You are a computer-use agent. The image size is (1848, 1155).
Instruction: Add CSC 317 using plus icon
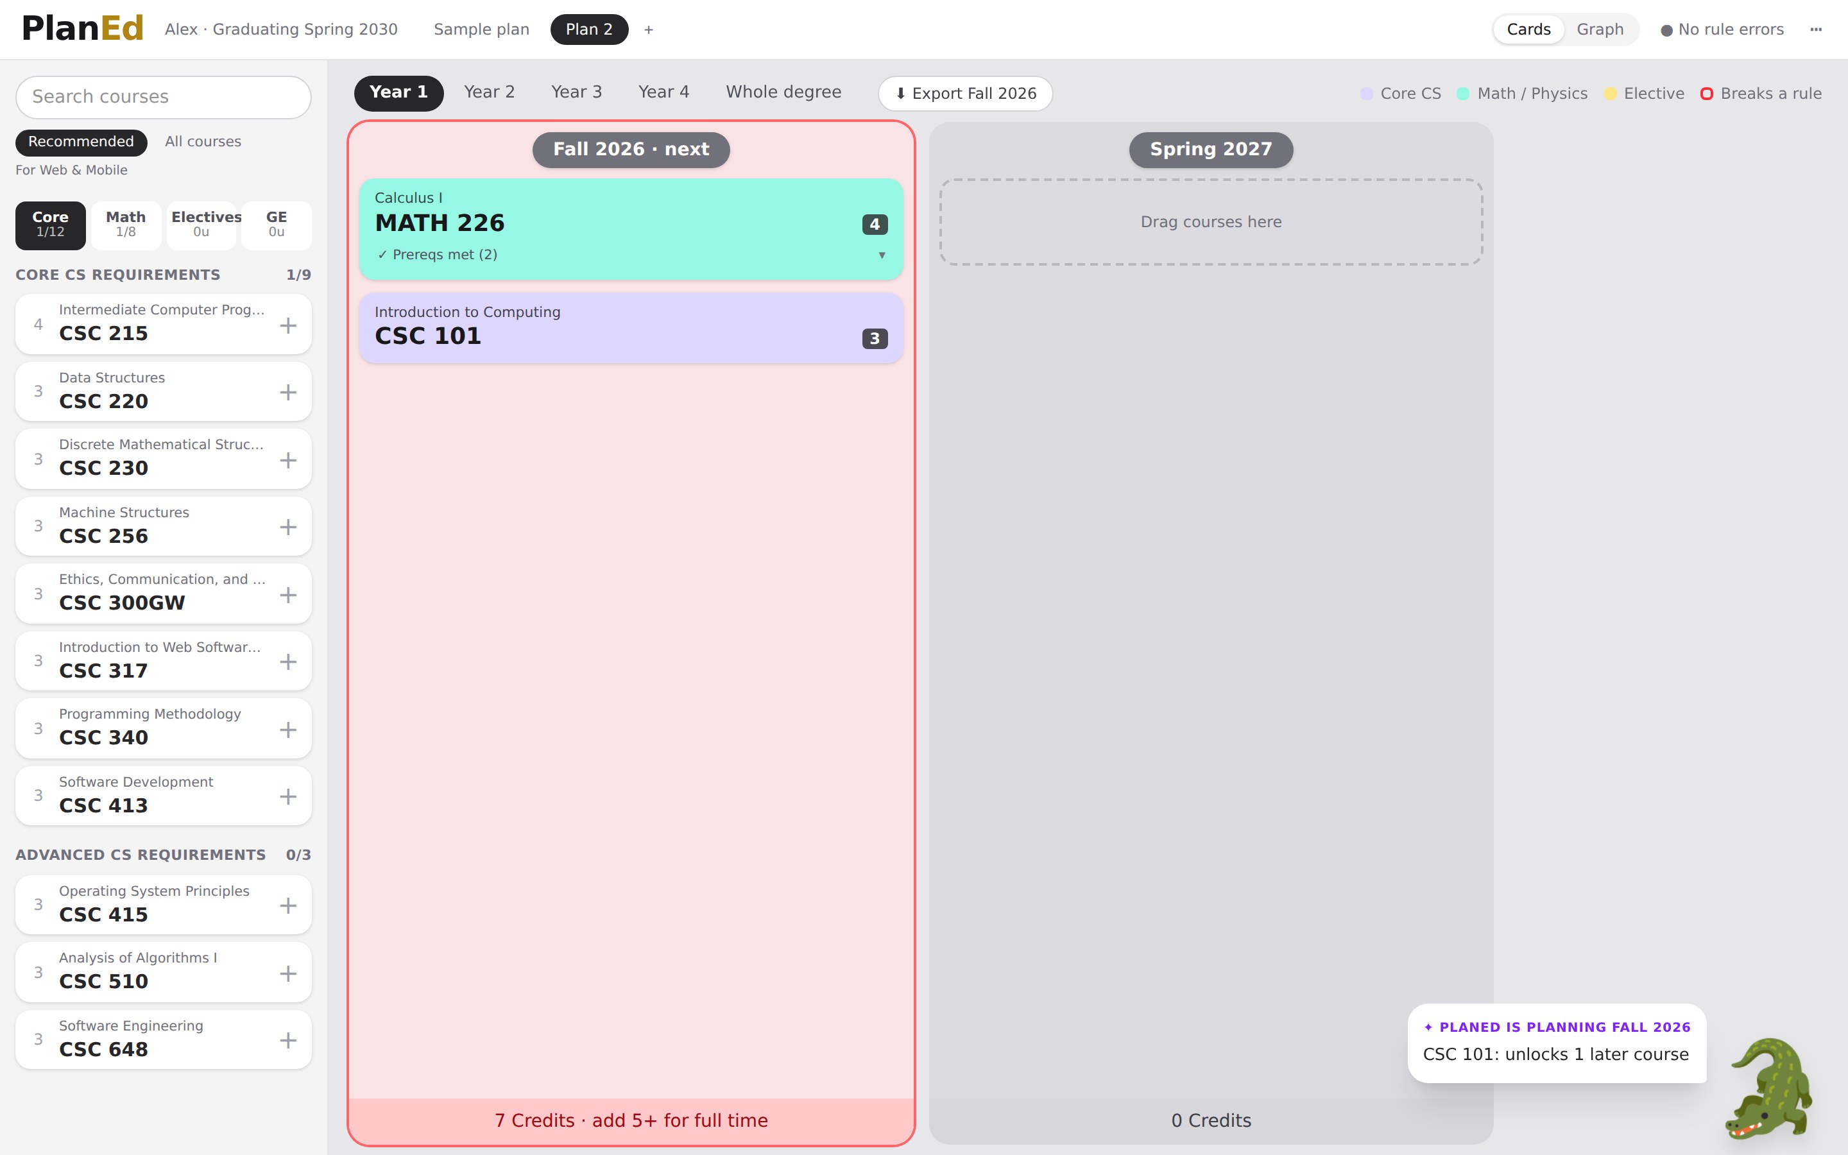click(288, 662)
